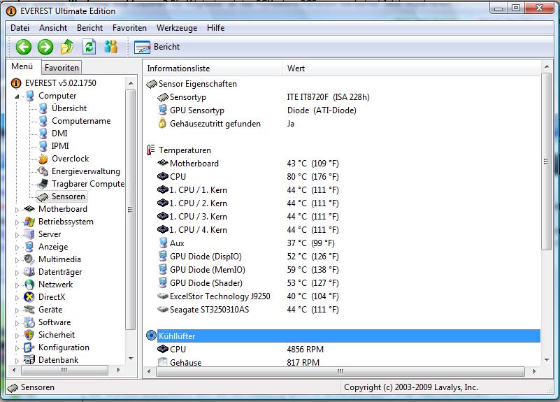Click the Overclock flame icon
The image size is (560, 402).
click(x=43, y=159)
